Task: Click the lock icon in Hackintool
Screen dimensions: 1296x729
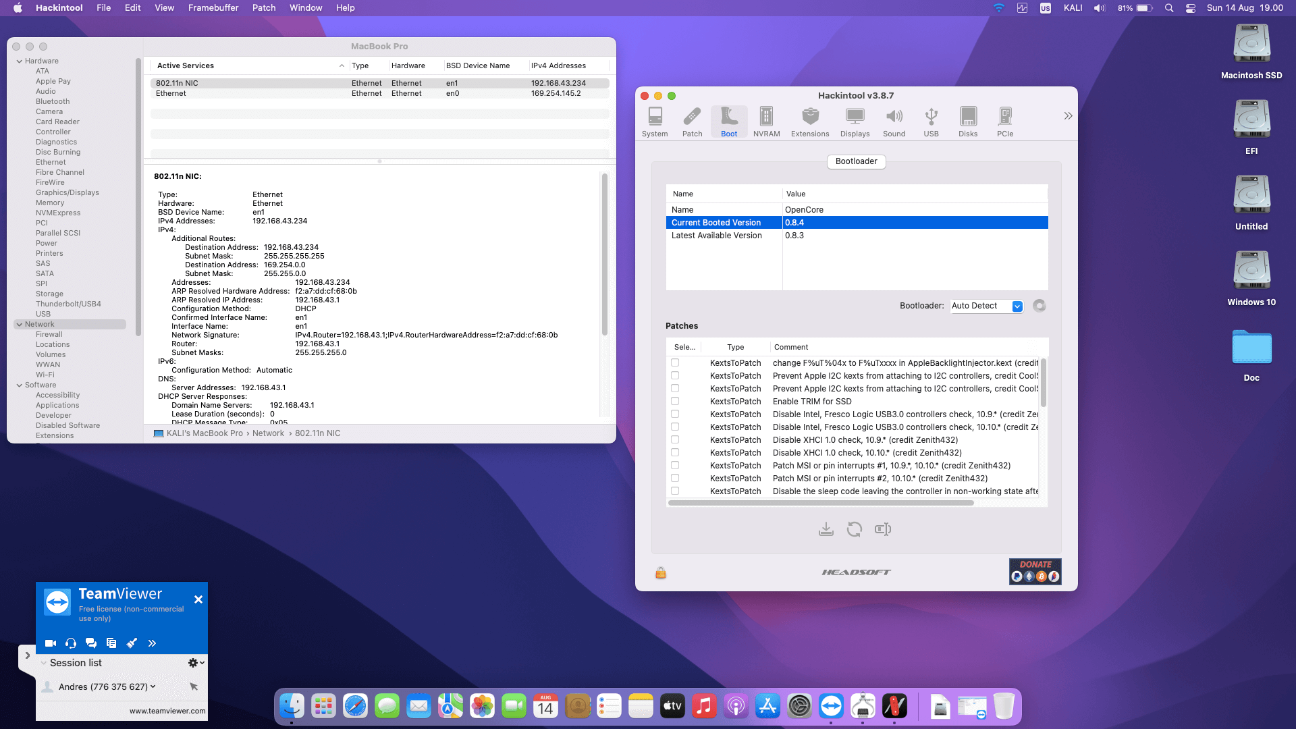Action: [660, 573]
